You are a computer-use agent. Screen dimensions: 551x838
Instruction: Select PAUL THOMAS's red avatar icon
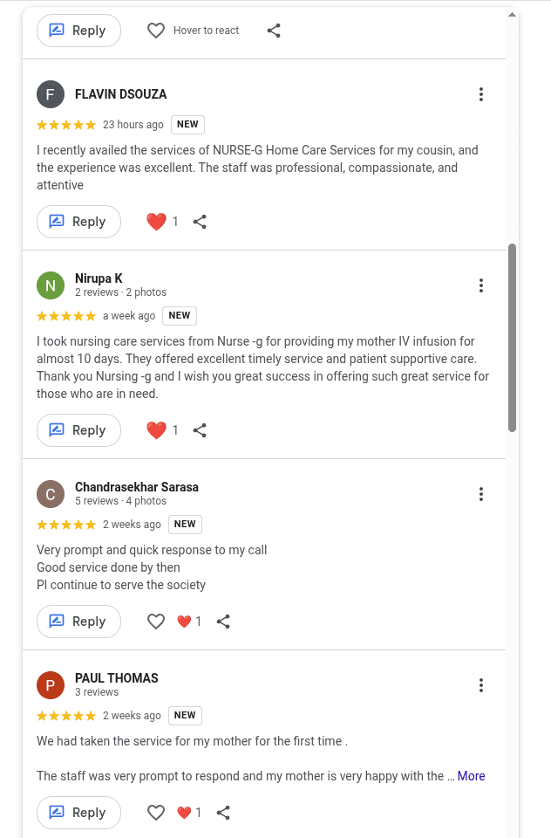point(51,685)
